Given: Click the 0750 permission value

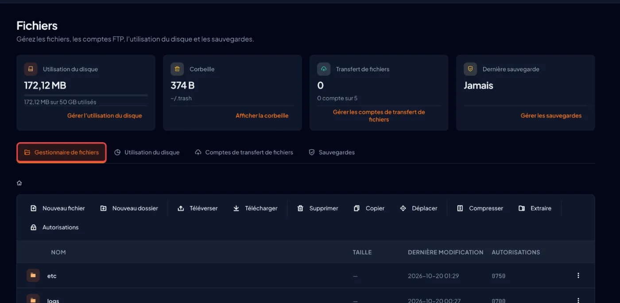Looking at the screenshot, I should click(499, 276).
